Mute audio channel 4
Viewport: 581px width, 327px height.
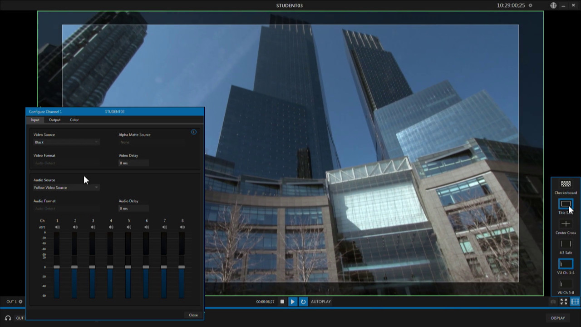[111, 227]
